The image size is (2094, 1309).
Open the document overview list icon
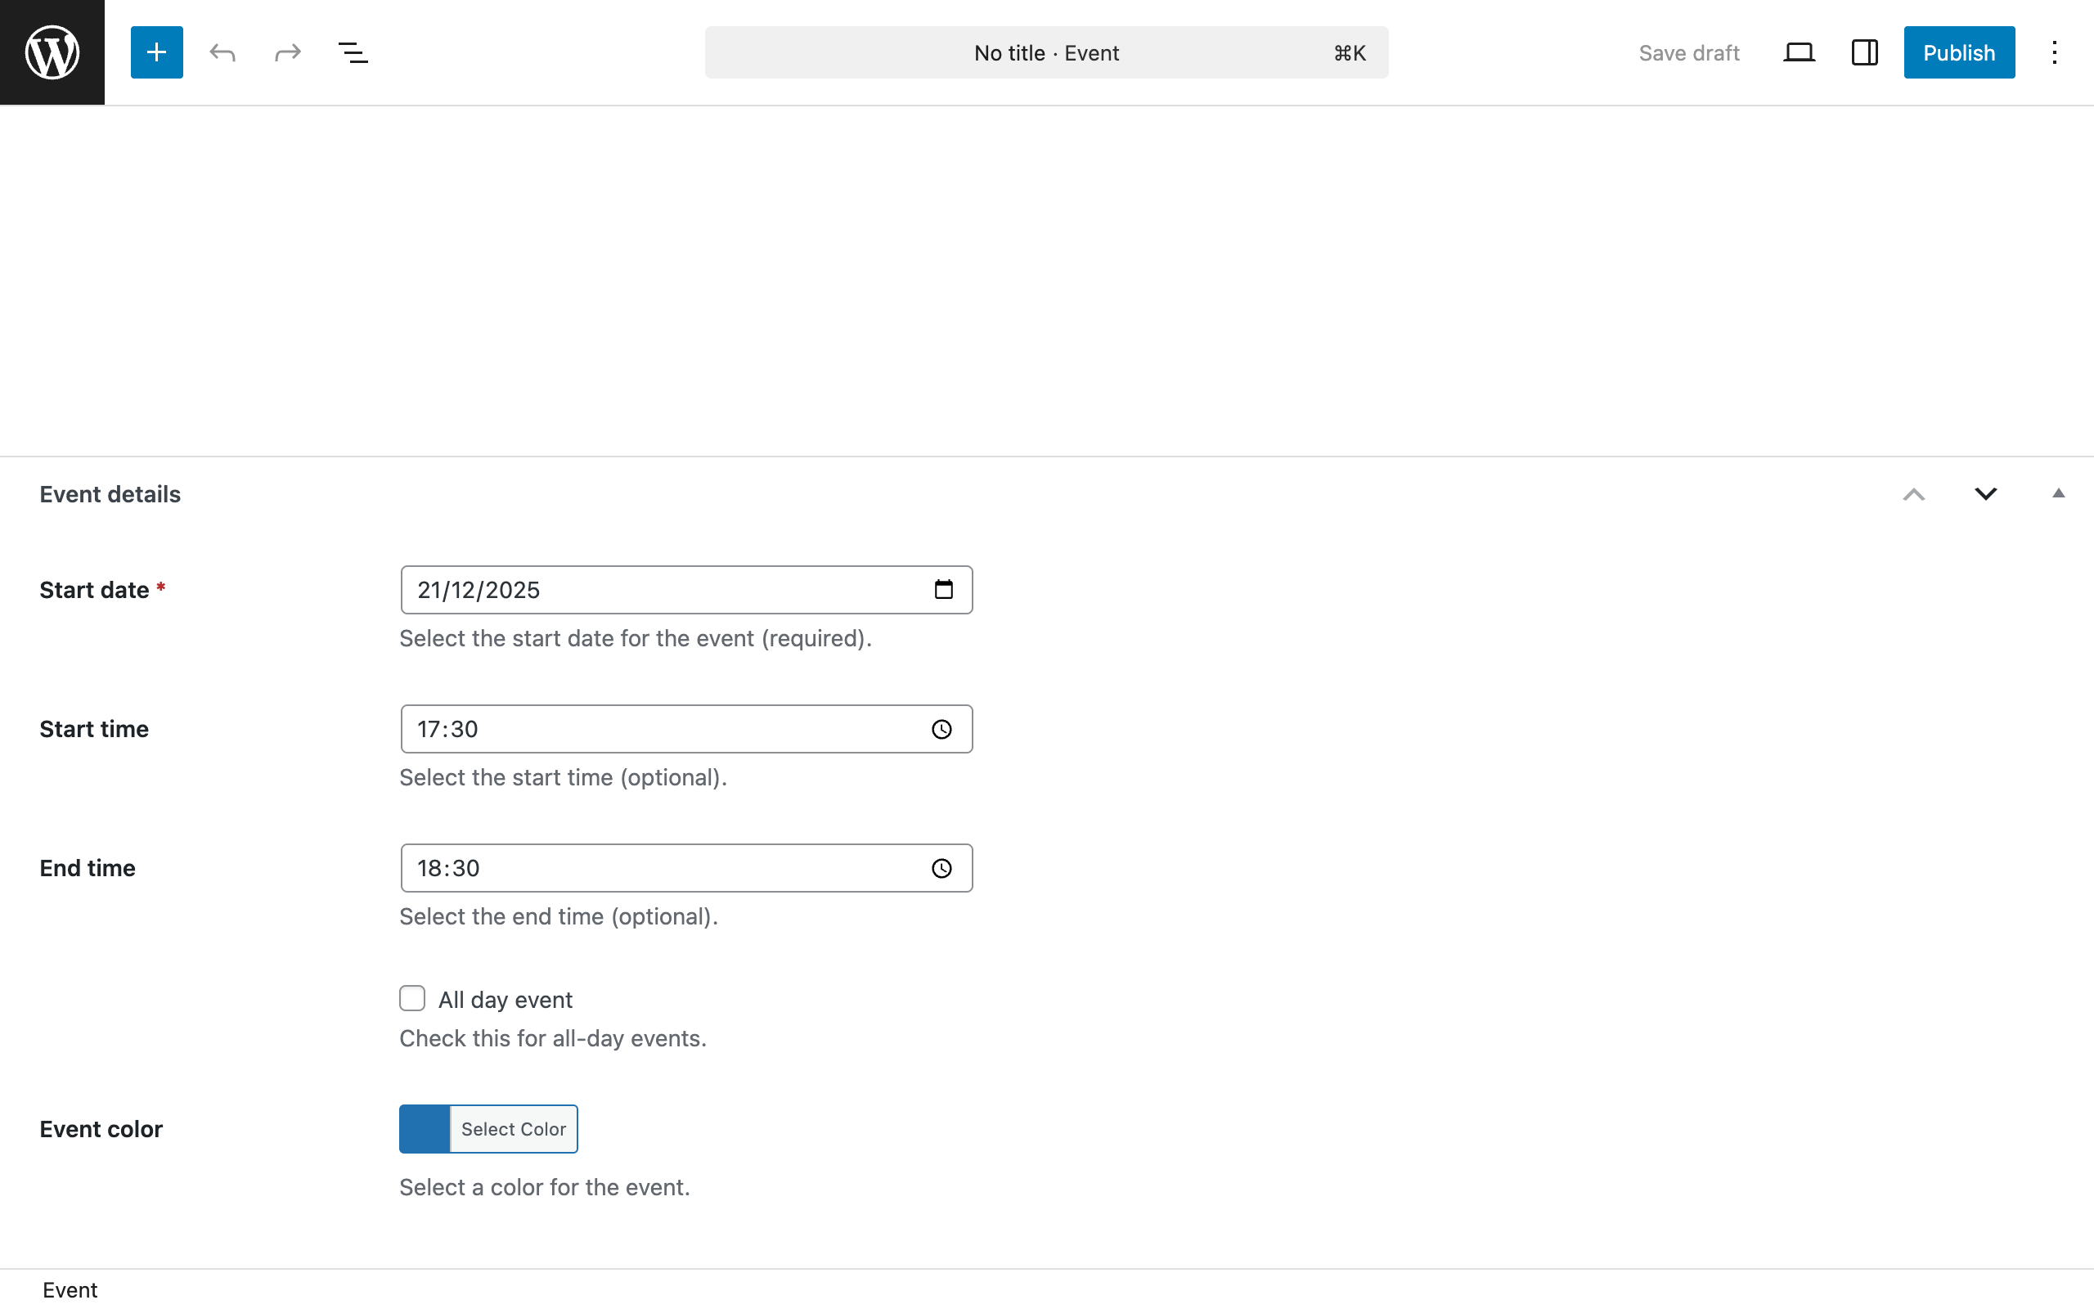[x=353, y=52]
